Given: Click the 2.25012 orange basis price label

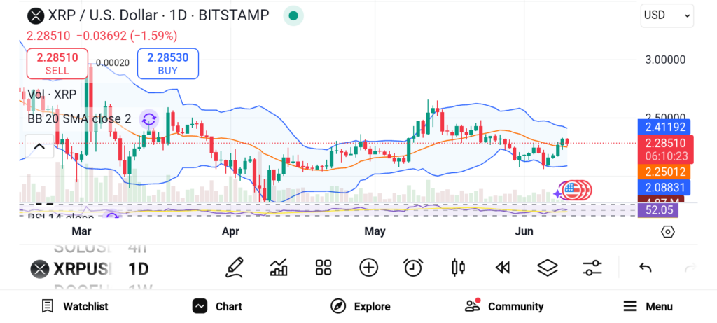Looking at the screenshot, I should pos(664,172).
